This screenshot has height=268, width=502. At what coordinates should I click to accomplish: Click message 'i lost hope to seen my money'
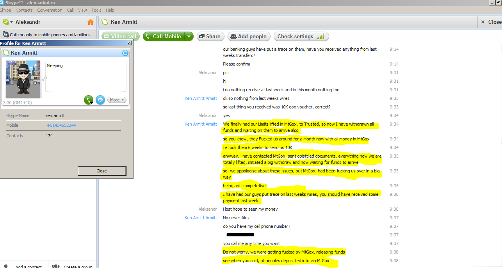tap(250, 209)
